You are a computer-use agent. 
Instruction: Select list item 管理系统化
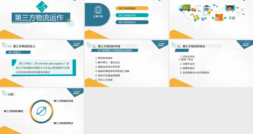187,68
